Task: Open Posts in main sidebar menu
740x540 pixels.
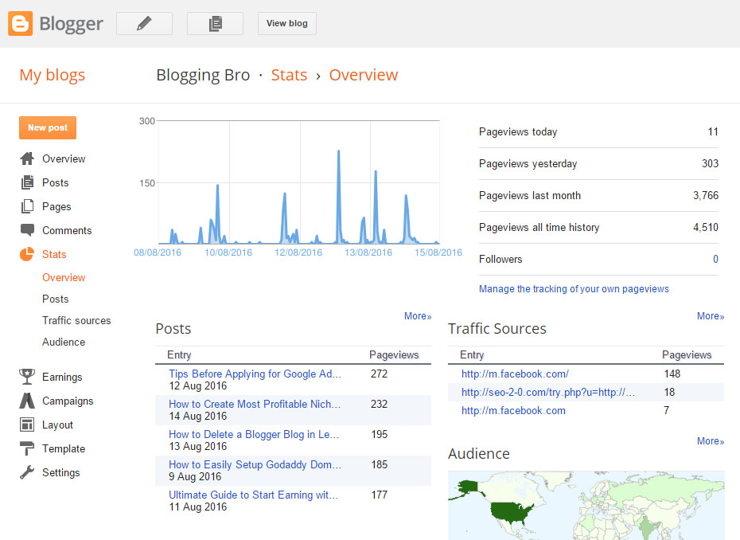Action: coord(55,182)
